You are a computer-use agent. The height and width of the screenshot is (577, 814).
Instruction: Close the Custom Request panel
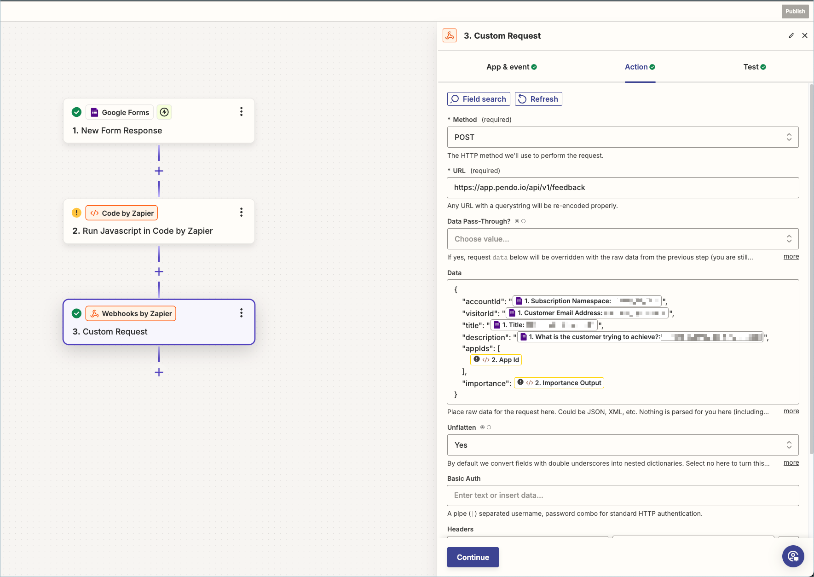(805, 35)
